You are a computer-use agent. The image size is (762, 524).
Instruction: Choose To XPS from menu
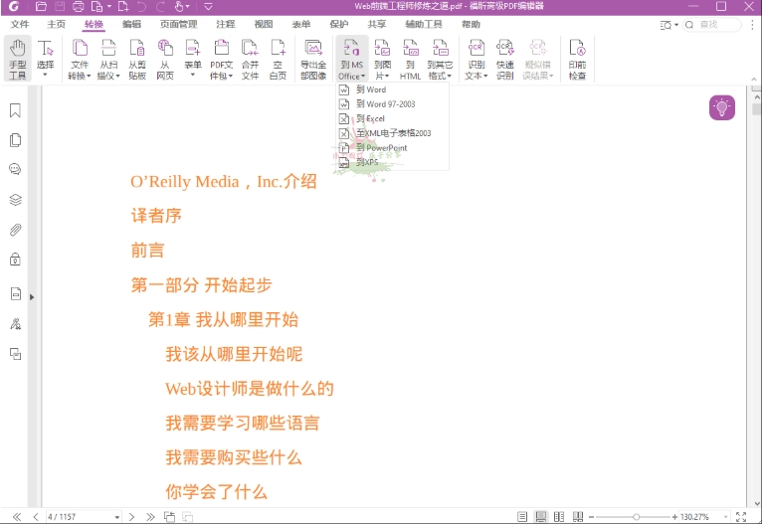tap(392, 162)
